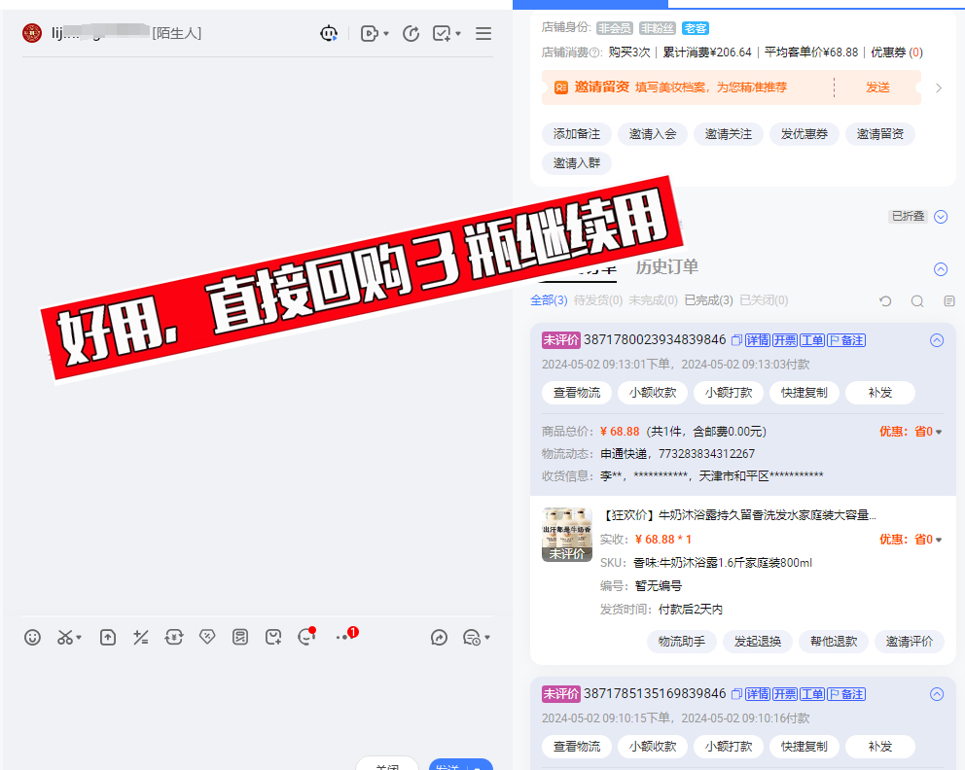Collapse order 3871785135169839846 with its chevron
Image resolution: width=965 pixels, height=770 pixels.
coord(937,694)
